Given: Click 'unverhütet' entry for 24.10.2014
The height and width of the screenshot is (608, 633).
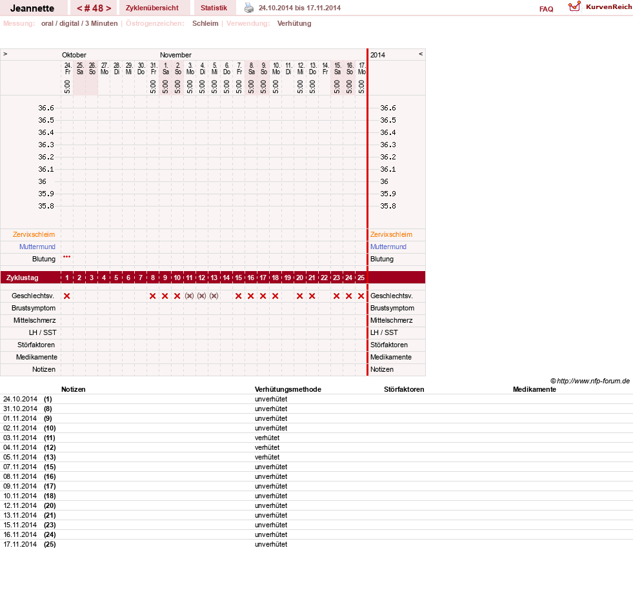Looking at the screenshot, I should (271, 399).
